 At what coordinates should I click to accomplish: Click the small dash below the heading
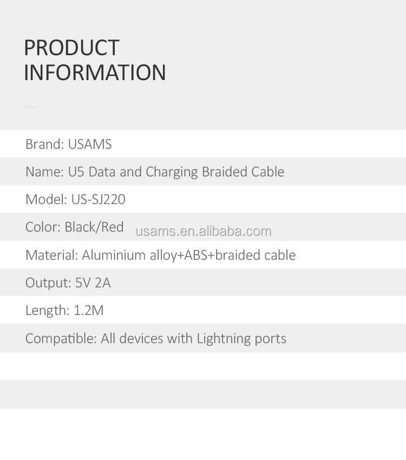coord(31,107)
